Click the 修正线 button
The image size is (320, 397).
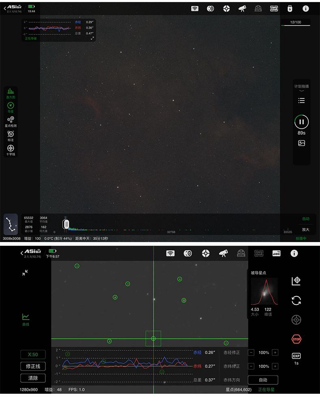pyautogui.click(x=33, y=366)
